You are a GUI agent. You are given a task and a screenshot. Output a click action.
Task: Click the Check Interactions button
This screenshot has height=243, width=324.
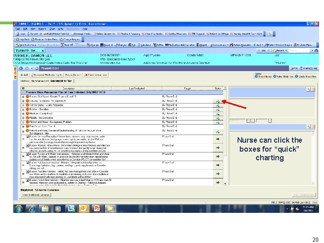point(95,75)
